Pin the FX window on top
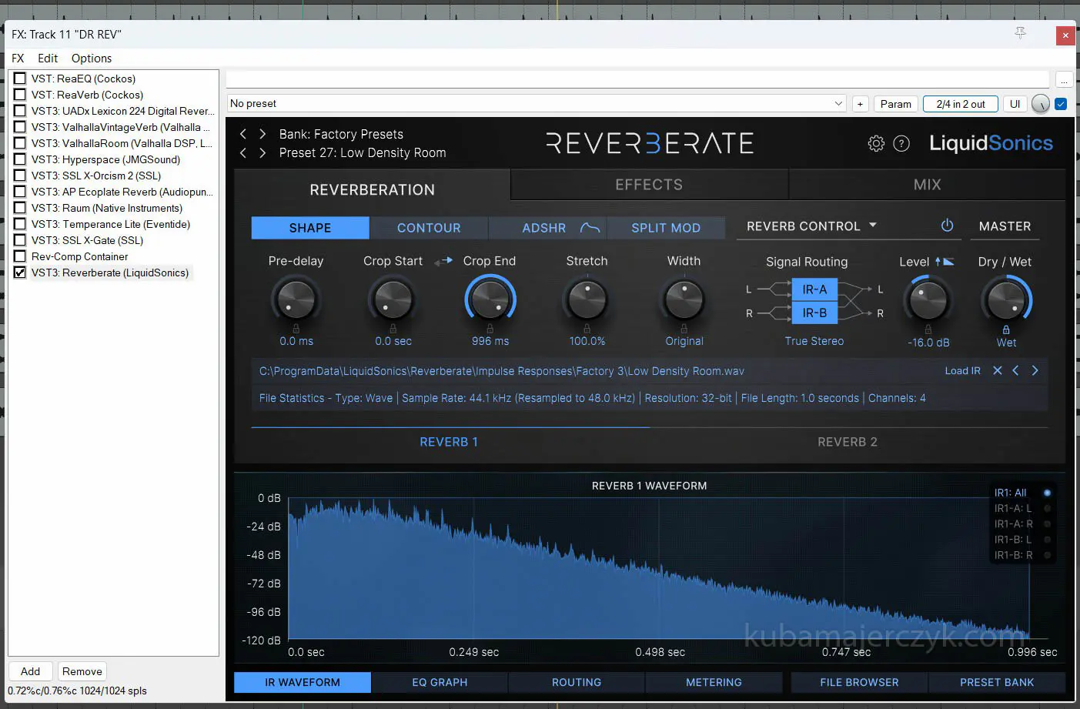Viewport: 1080px width, 709px height. pos(1020,33)
